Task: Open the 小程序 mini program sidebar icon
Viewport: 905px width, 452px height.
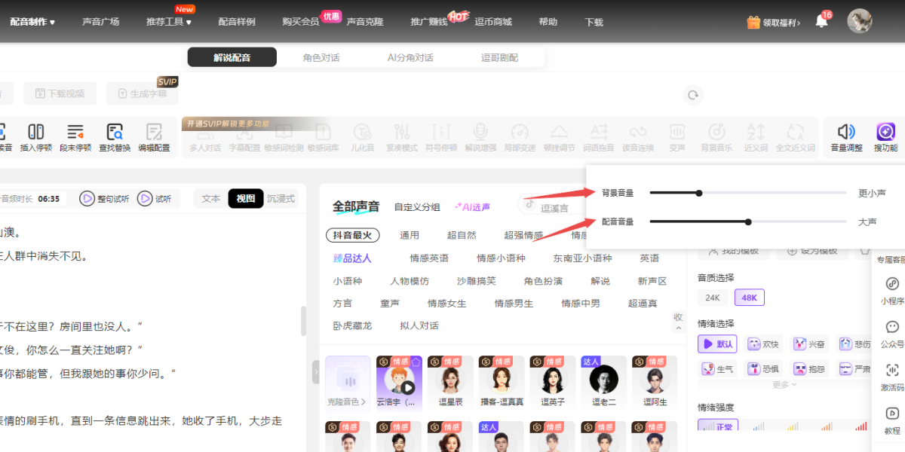Action: click(892, 284)
